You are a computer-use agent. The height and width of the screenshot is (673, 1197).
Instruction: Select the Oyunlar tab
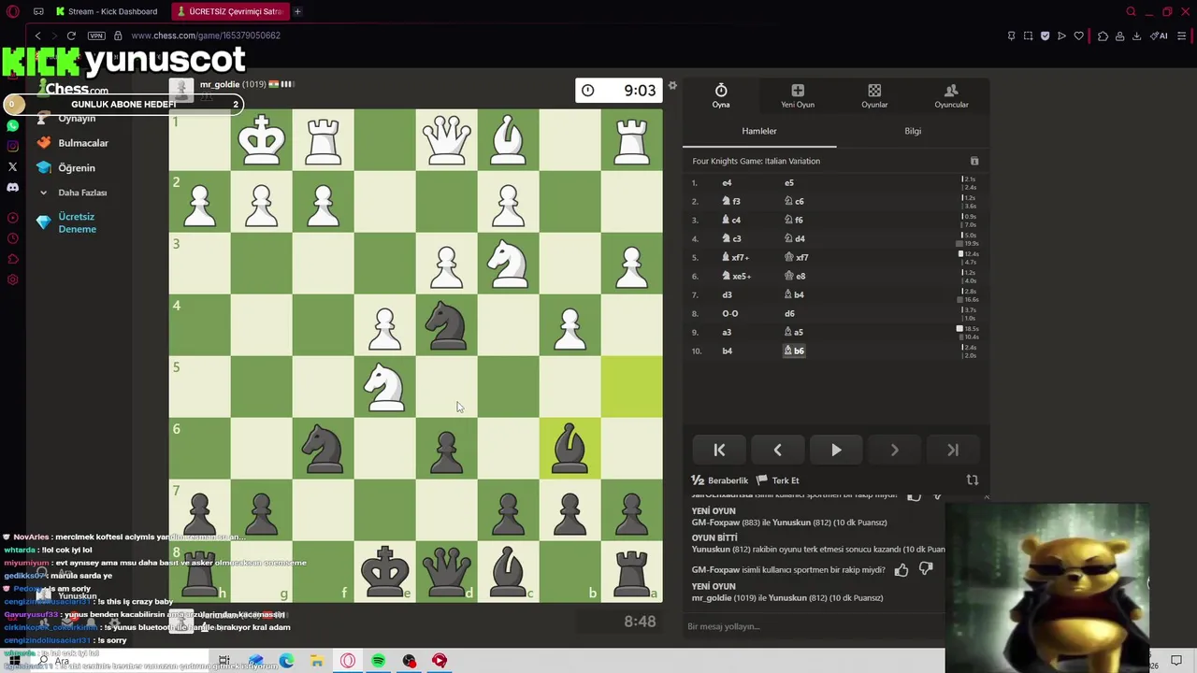874,95
